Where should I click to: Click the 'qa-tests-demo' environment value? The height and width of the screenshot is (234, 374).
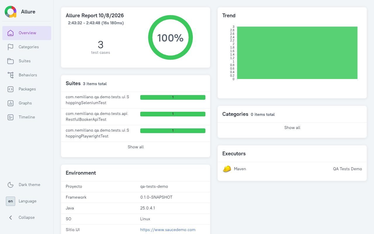[154, 187]
